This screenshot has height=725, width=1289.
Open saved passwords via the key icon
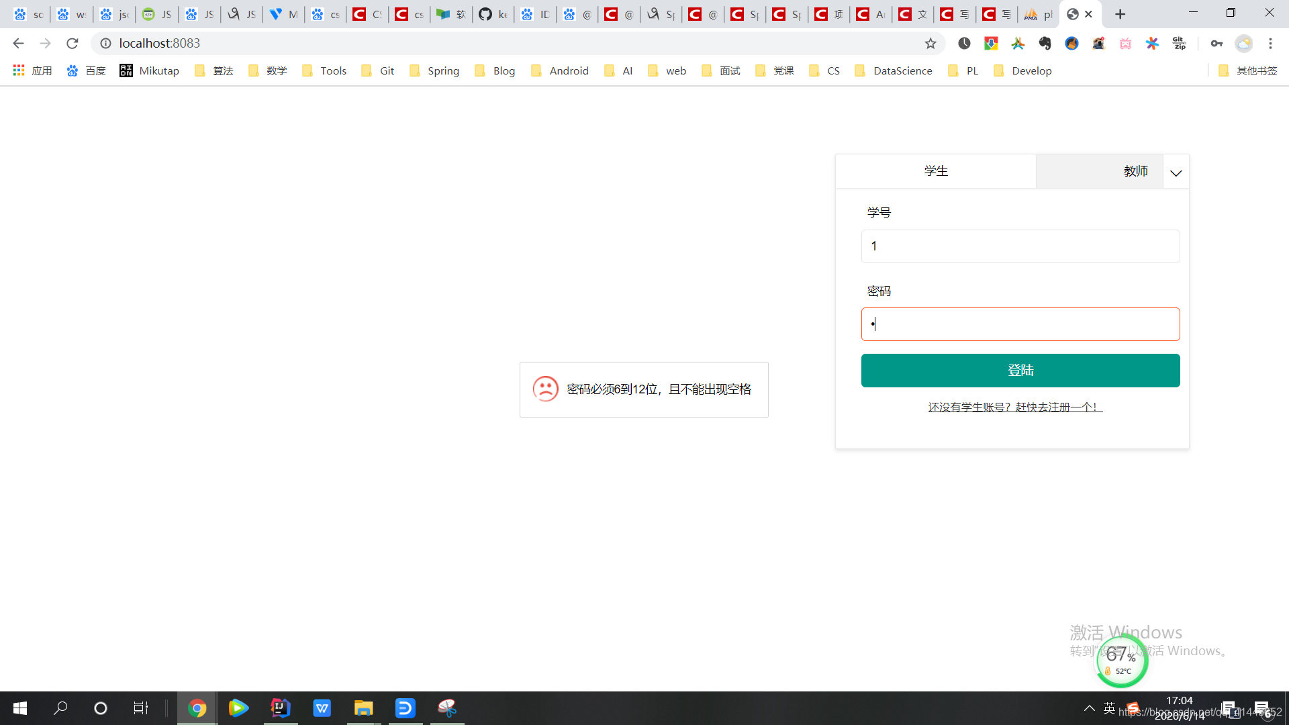coord(1216,43)
